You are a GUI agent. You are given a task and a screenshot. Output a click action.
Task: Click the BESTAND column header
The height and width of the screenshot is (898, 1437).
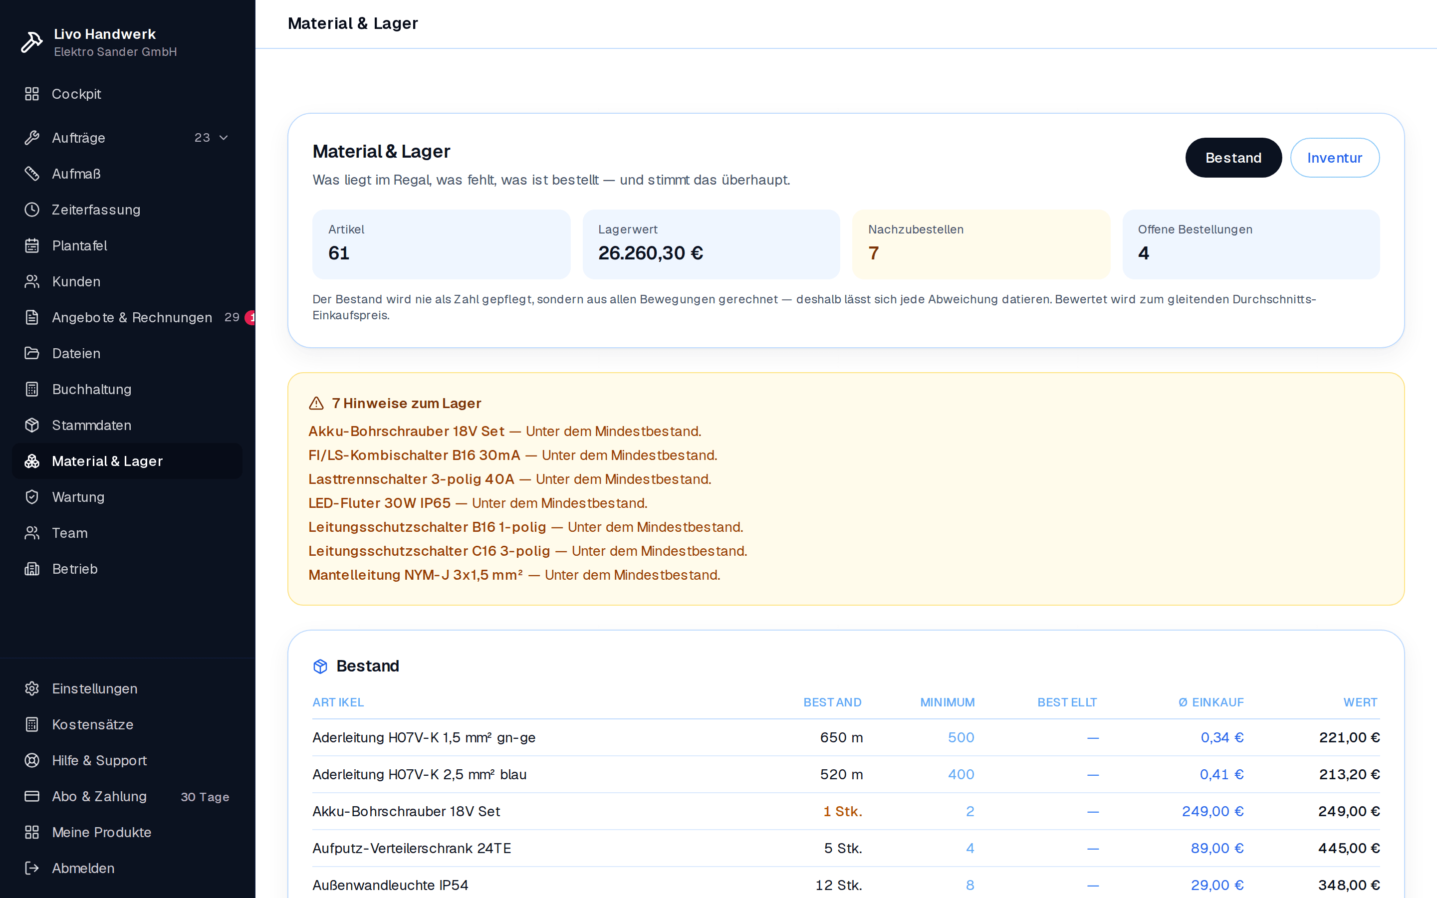tap(832, 702)
